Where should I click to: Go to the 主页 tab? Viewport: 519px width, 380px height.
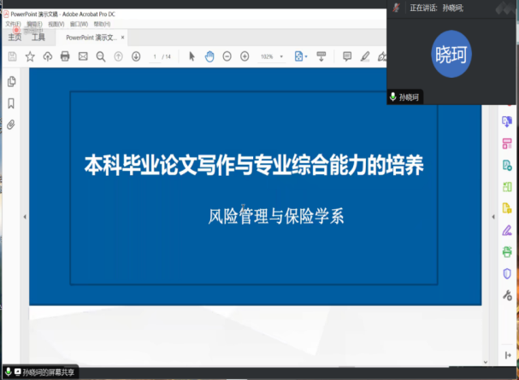point(15,38)
